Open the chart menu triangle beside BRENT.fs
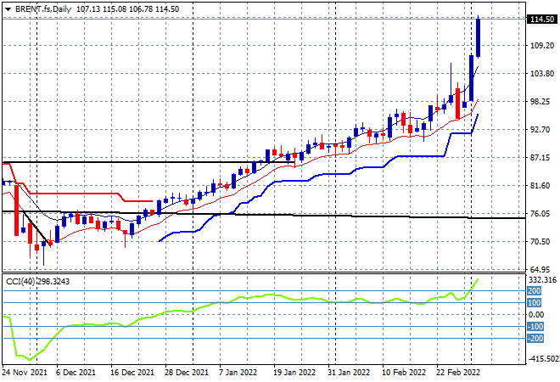This screenshot has height=382, width=560. (x=8, y=9)
